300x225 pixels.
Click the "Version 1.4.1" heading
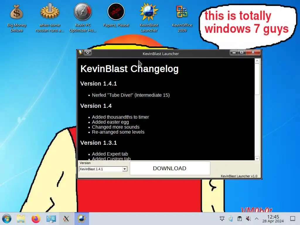[98, 83]
